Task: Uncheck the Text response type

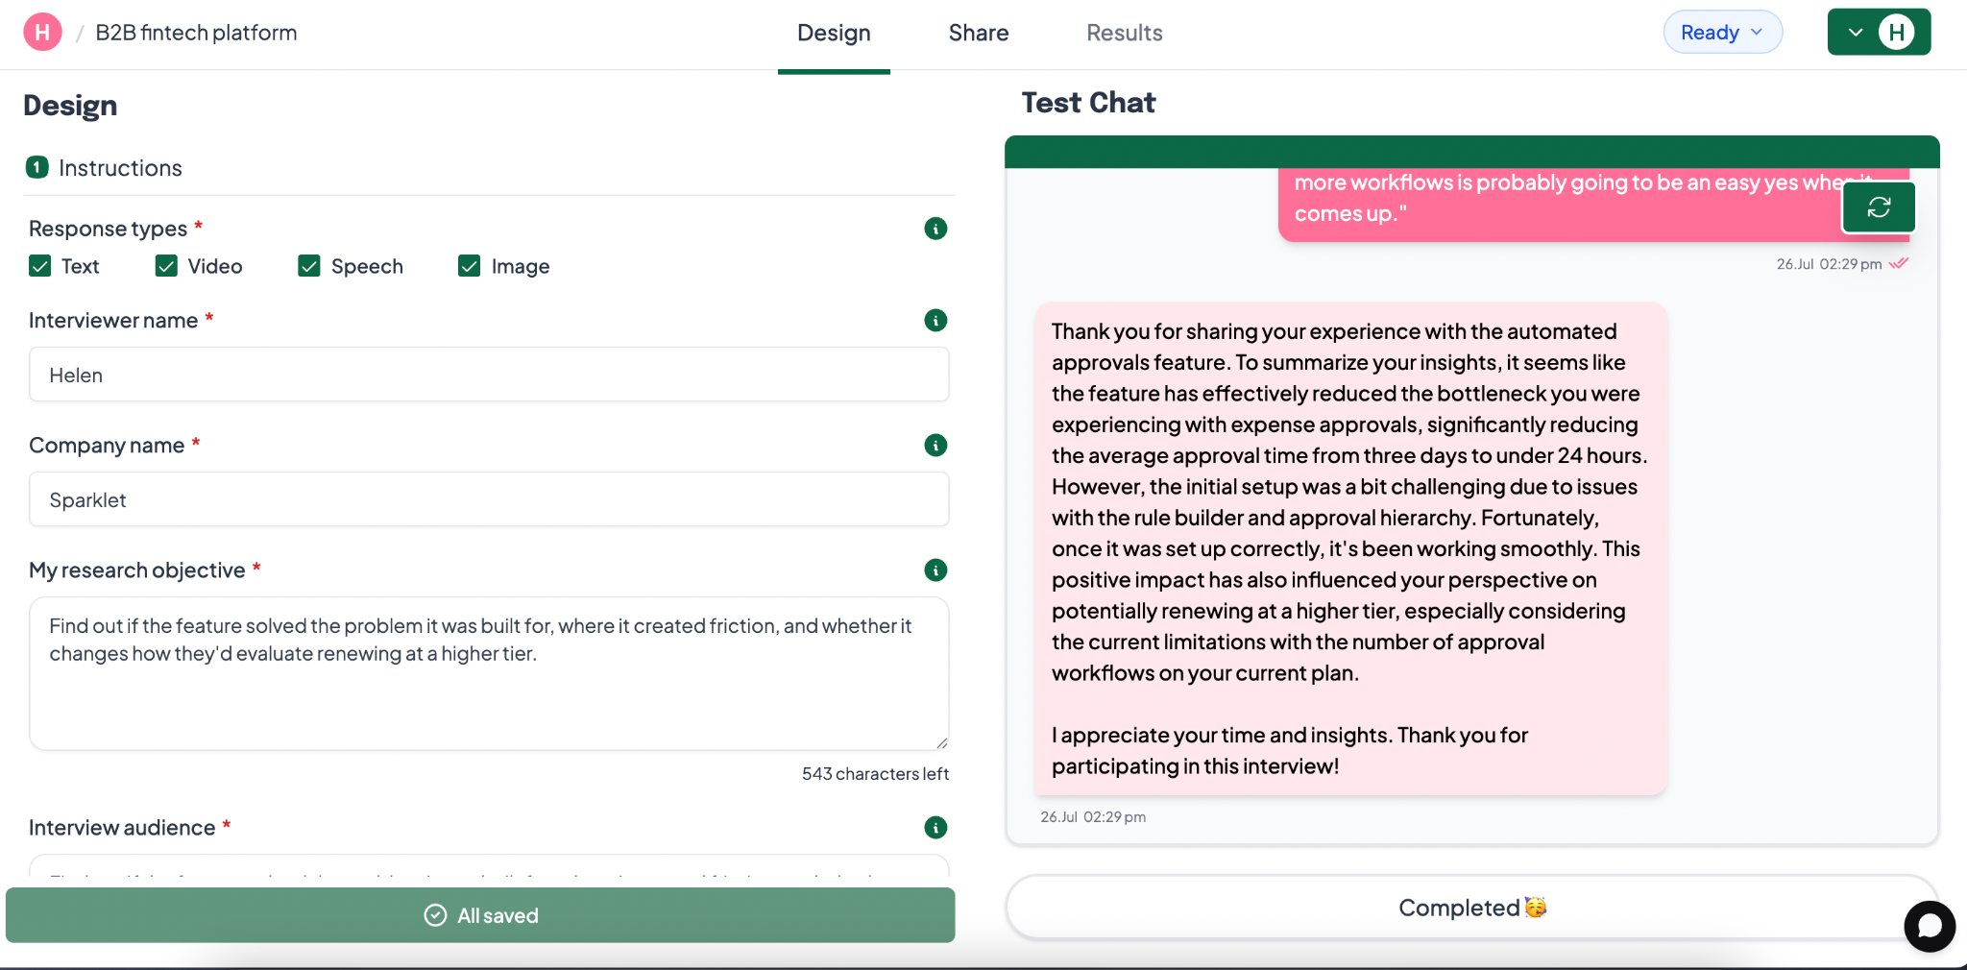Action: (x=40, y=266)
